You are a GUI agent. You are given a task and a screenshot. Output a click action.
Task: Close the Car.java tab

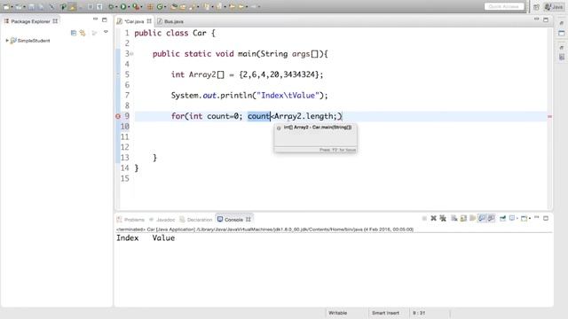[149, 21]
